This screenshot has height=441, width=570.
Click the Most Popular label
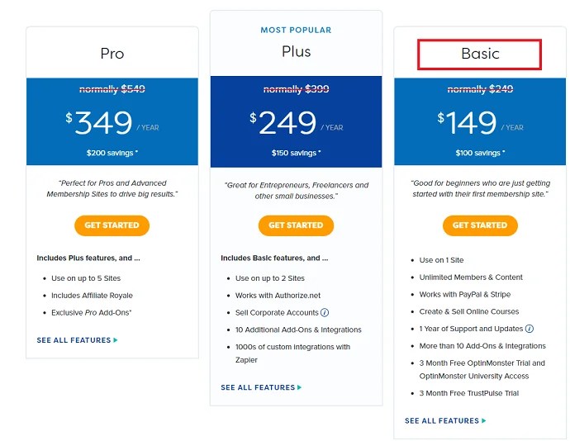click(x=296, y=31)
